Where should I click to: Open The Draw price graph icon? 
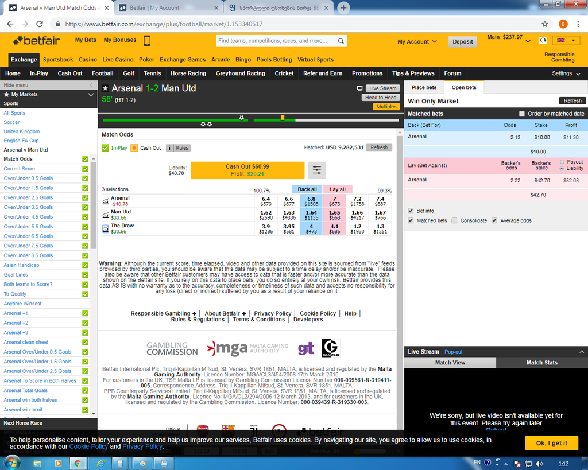tap(106, 228)
